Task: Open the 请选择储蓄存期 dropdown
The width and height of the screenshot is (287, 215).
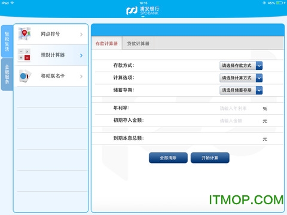Action: (241, 90)
